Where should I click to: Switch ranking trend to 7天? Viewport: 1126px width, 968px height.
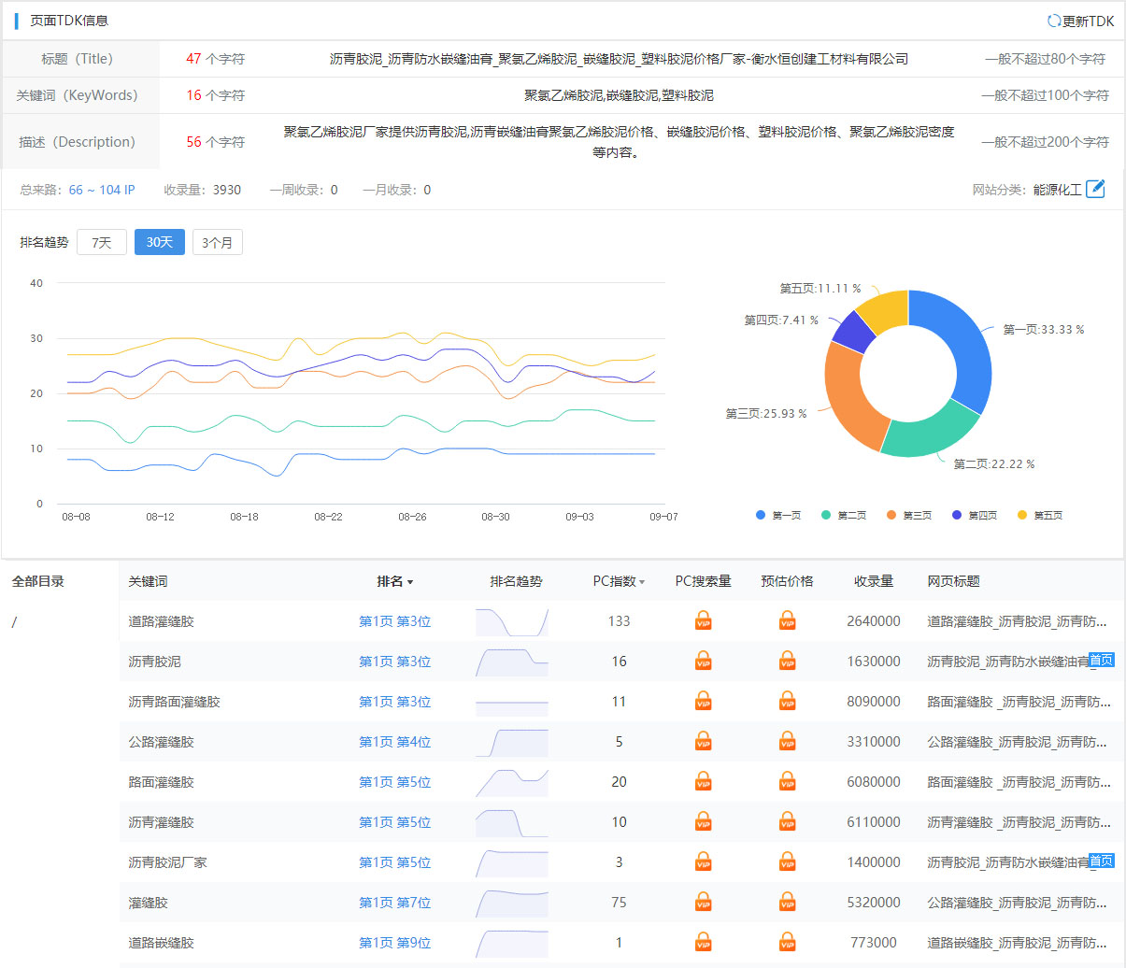pyautogui.click(x=102, y=242)
